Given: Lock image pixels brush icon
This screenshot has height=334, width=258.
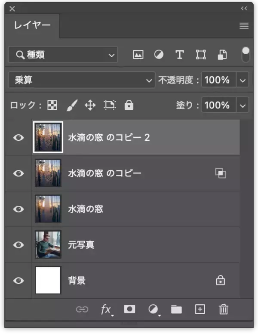Looking at the screenshot, I should tap(72, 105).
